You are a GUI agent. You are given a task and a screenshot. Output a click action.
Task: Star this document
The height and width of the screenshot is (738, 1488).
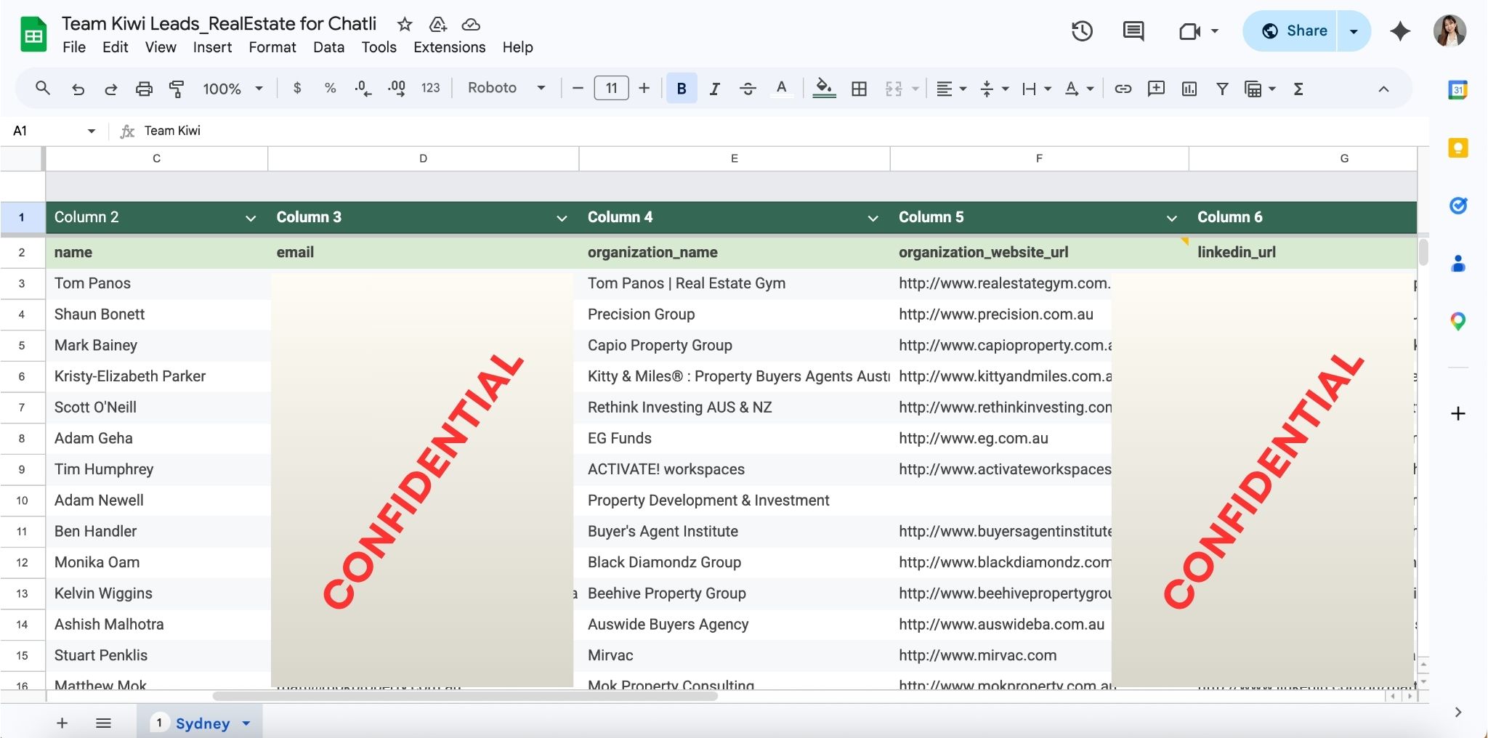click(405, 25)
